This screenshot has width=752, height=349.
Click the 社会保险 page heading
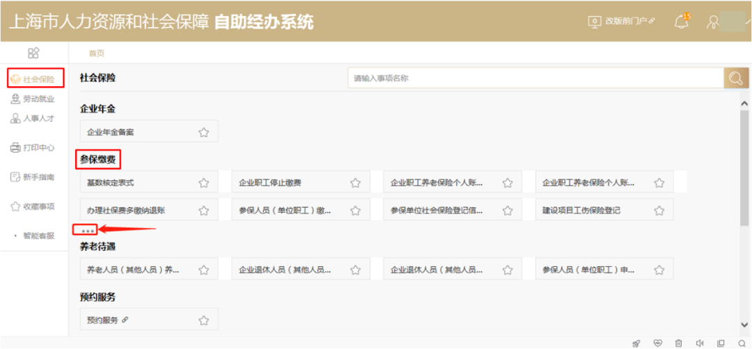coord(98,78)
